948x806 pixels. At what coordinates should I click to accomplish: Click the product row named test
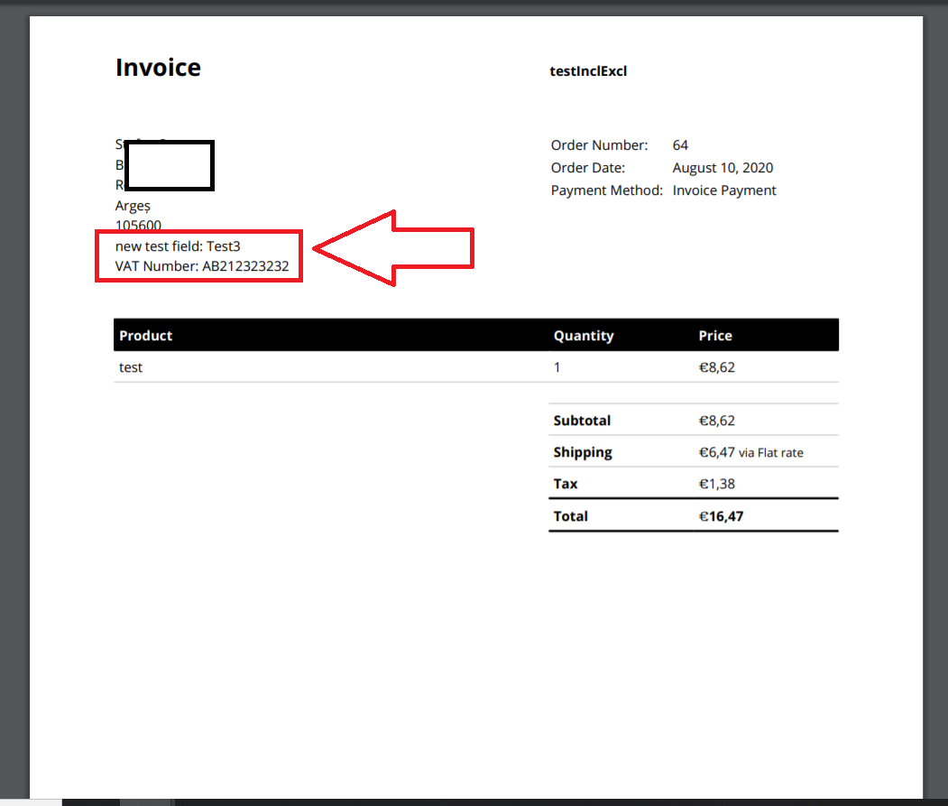coord(130,366)
